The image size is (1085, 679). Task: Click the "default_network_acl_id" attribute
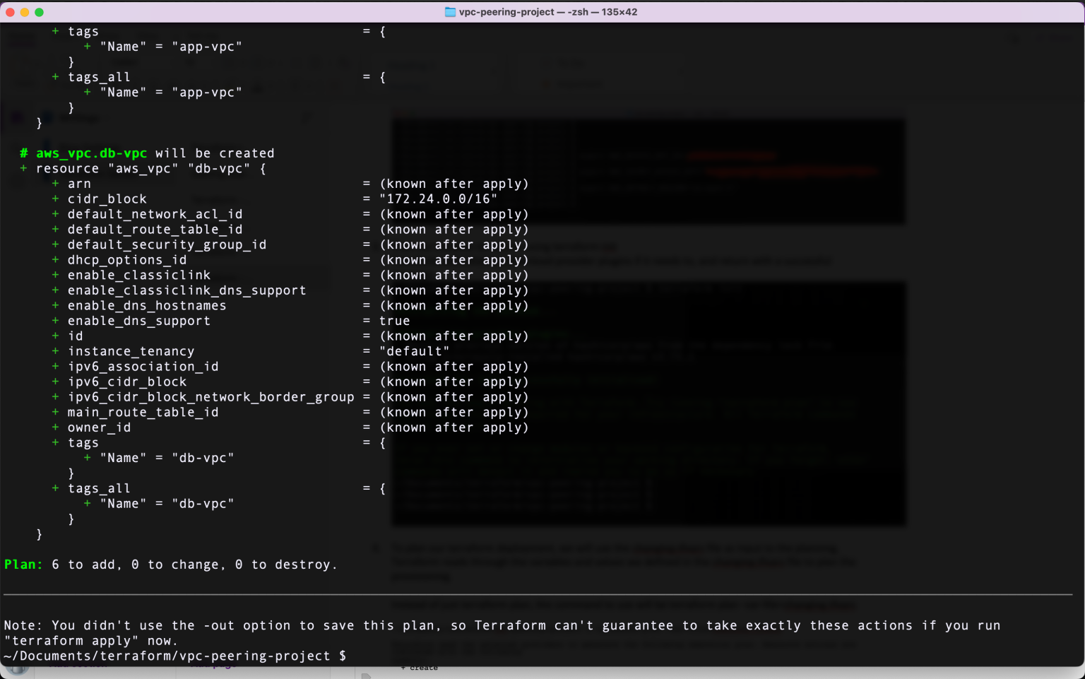pyautogui.click(x=155, y=214)
